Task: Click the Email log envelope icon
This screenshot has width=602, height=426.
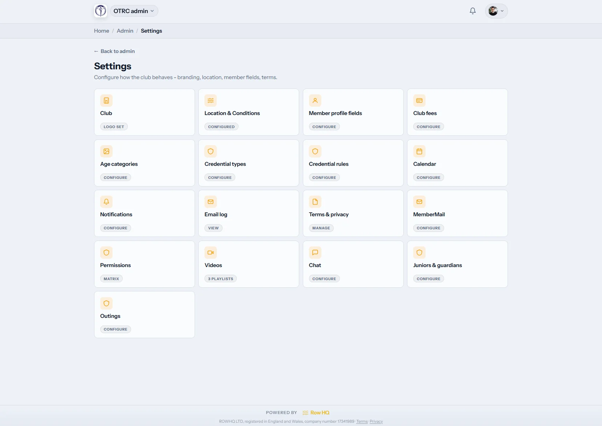Action: pos(211,202)
